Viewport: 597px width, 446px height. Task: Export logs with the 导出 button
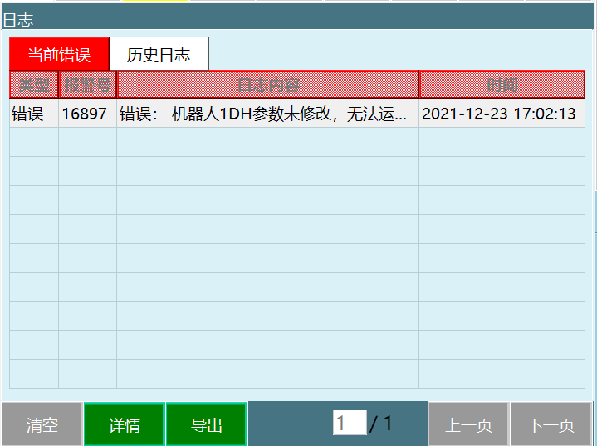click(x=207, y=425)
